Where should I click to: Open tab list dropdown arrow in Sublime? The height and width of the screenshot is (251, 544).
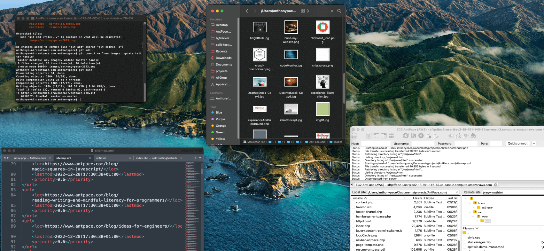click(x=200, y=158)
